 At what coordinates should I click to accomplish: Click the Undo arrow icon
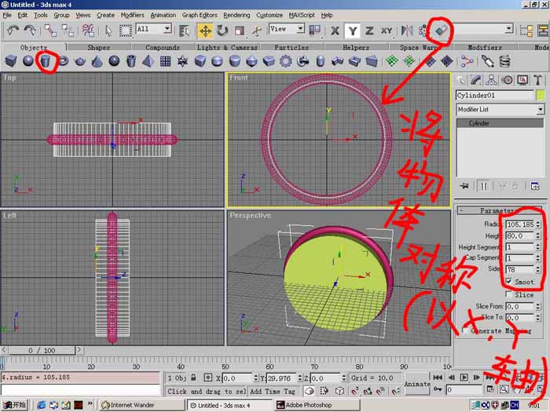(13, 31)
